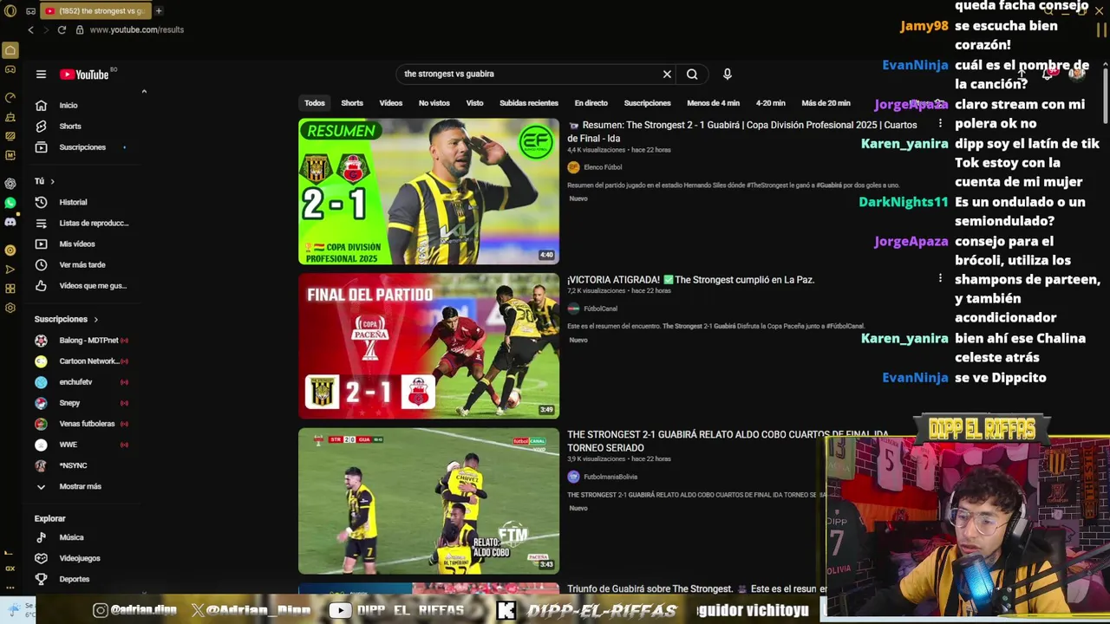
Task: Select En directo filter chip
Action: (591, 103)
